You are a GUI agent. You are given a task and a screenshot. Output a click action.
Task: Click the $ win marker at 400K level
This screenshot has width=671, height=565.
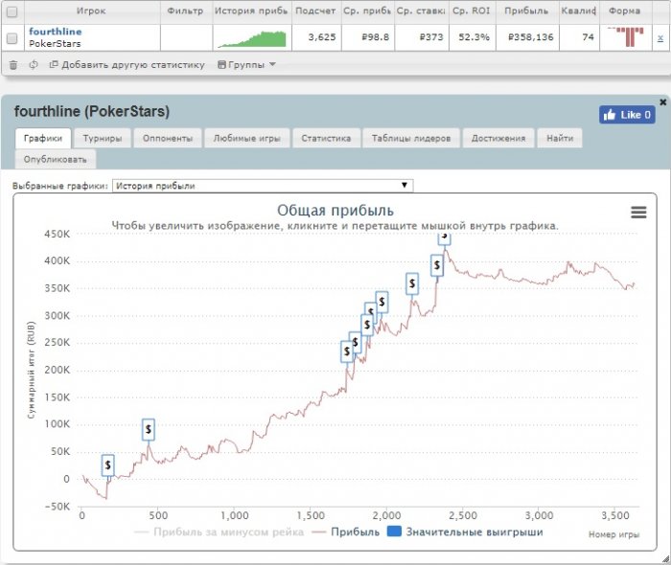436,265
